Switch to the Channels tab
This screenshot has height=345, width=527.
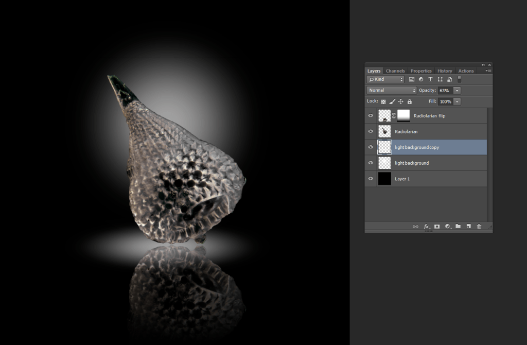point(395,71)
